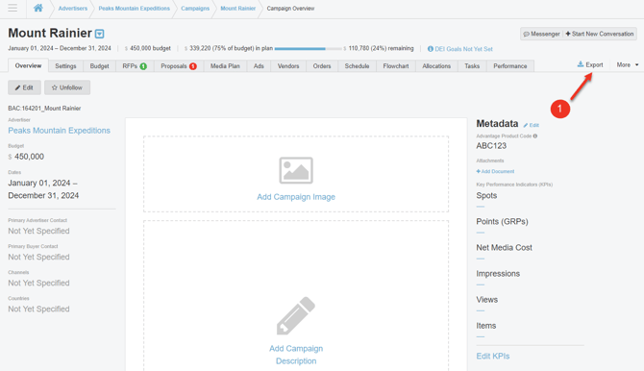
Task: Open the Budget tab
Action: point(99,66)
